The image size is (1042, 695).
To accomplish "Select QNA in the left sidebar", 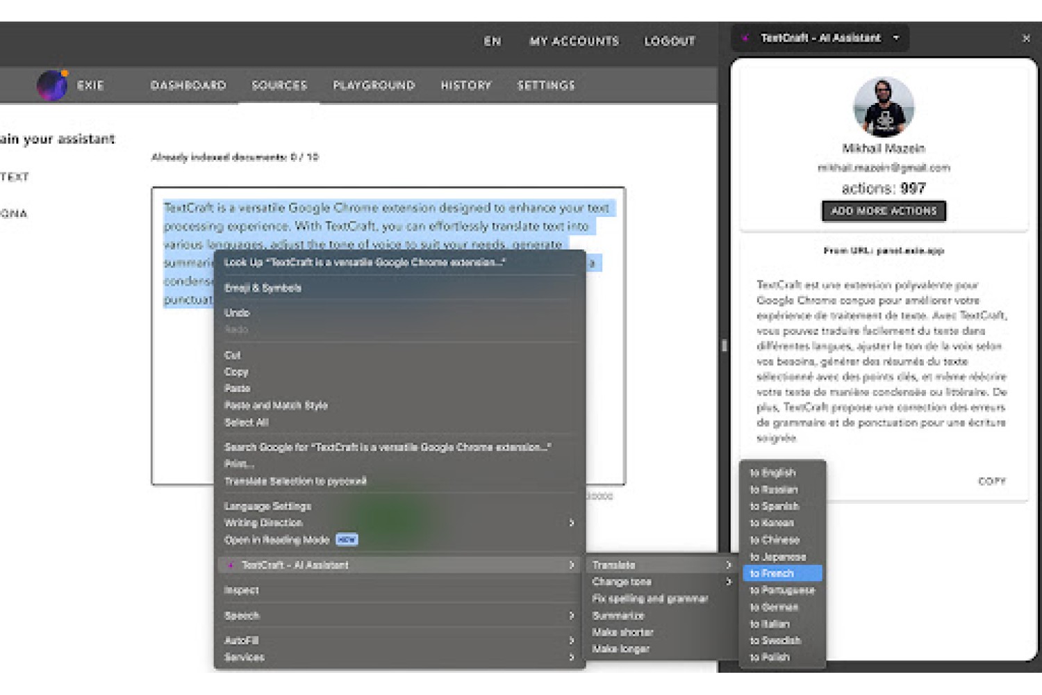I will tap(13, 213).
